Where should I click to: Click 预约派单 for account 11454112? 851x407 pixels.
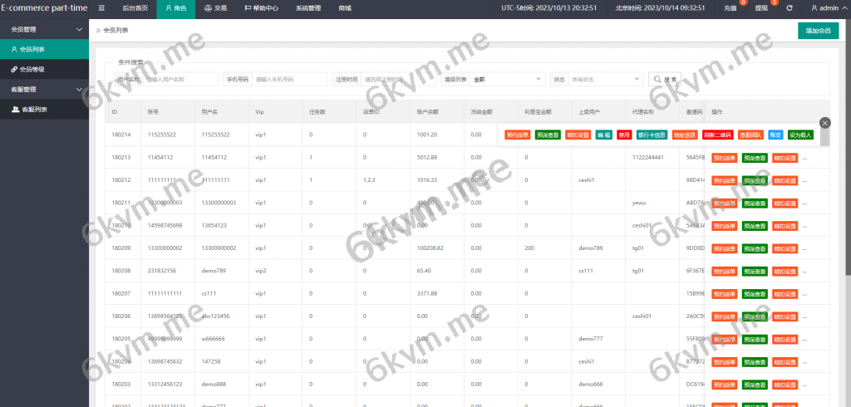pyautogui.click(x=724, y=158)
